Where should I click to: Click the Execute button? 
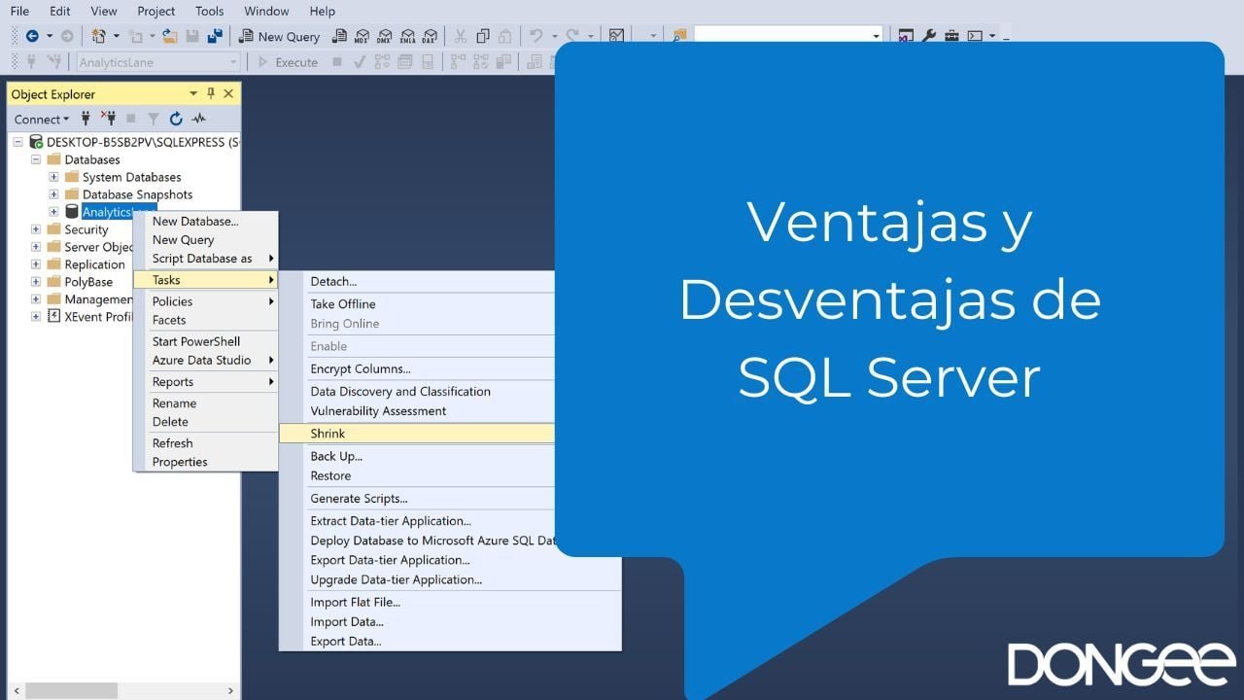(288, 62)
